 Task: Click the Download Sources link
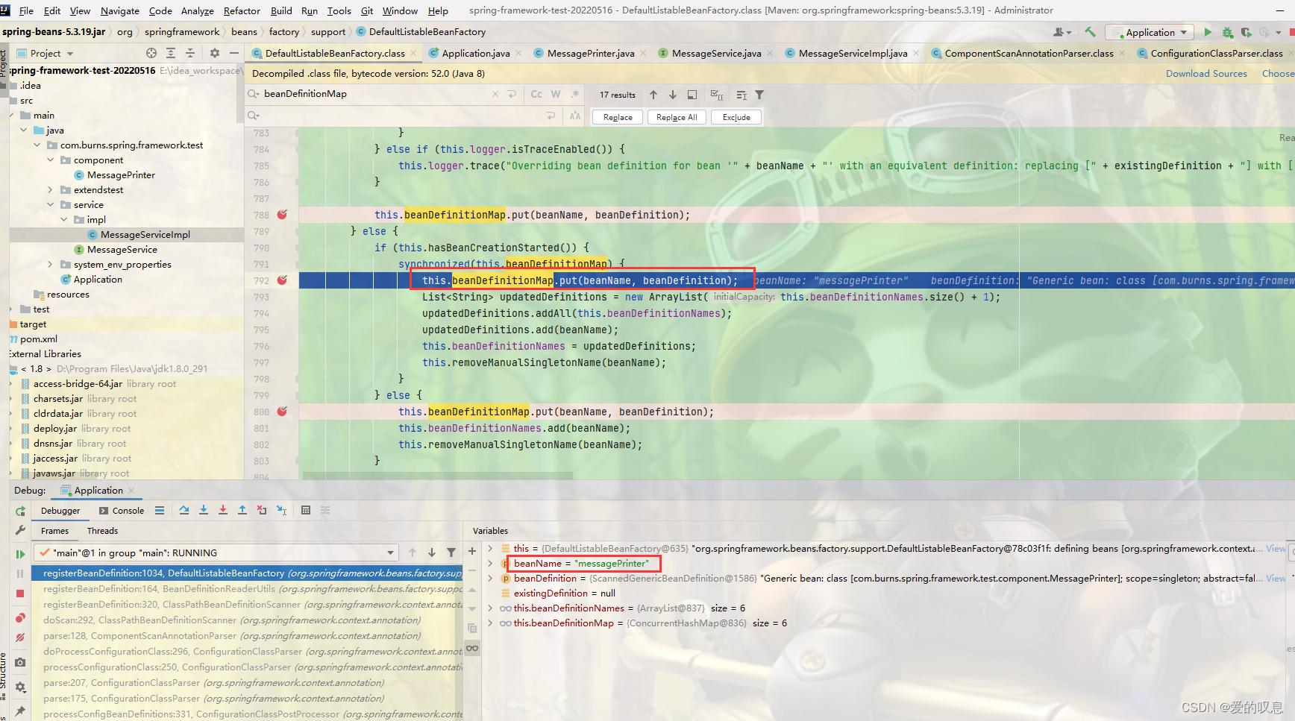pyautogui.click(x=1207, y=73)
